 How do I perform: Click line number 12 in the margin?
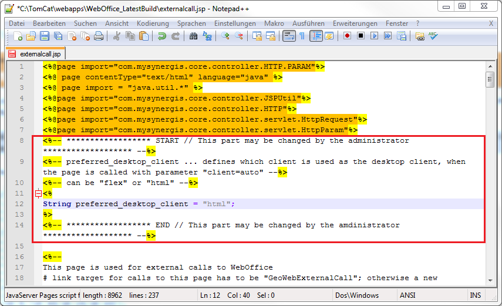tap(19, 204)
